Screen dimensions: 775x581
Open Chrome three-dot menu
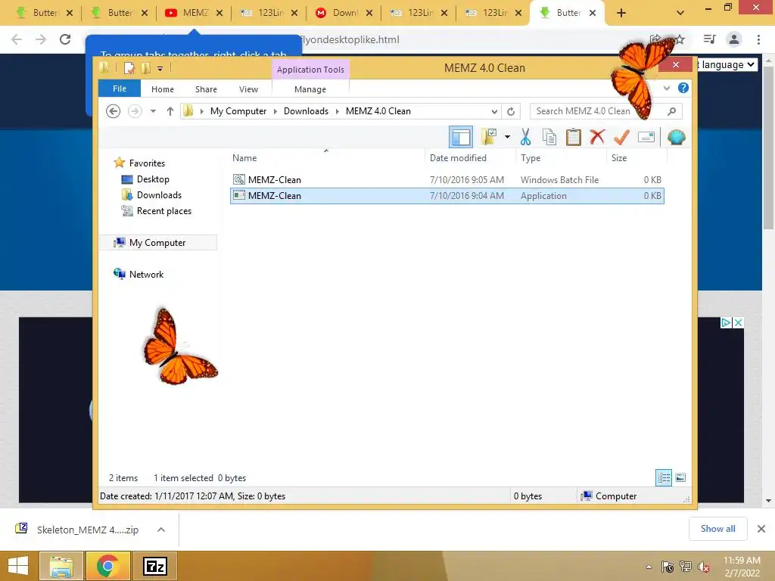point(758,39)
